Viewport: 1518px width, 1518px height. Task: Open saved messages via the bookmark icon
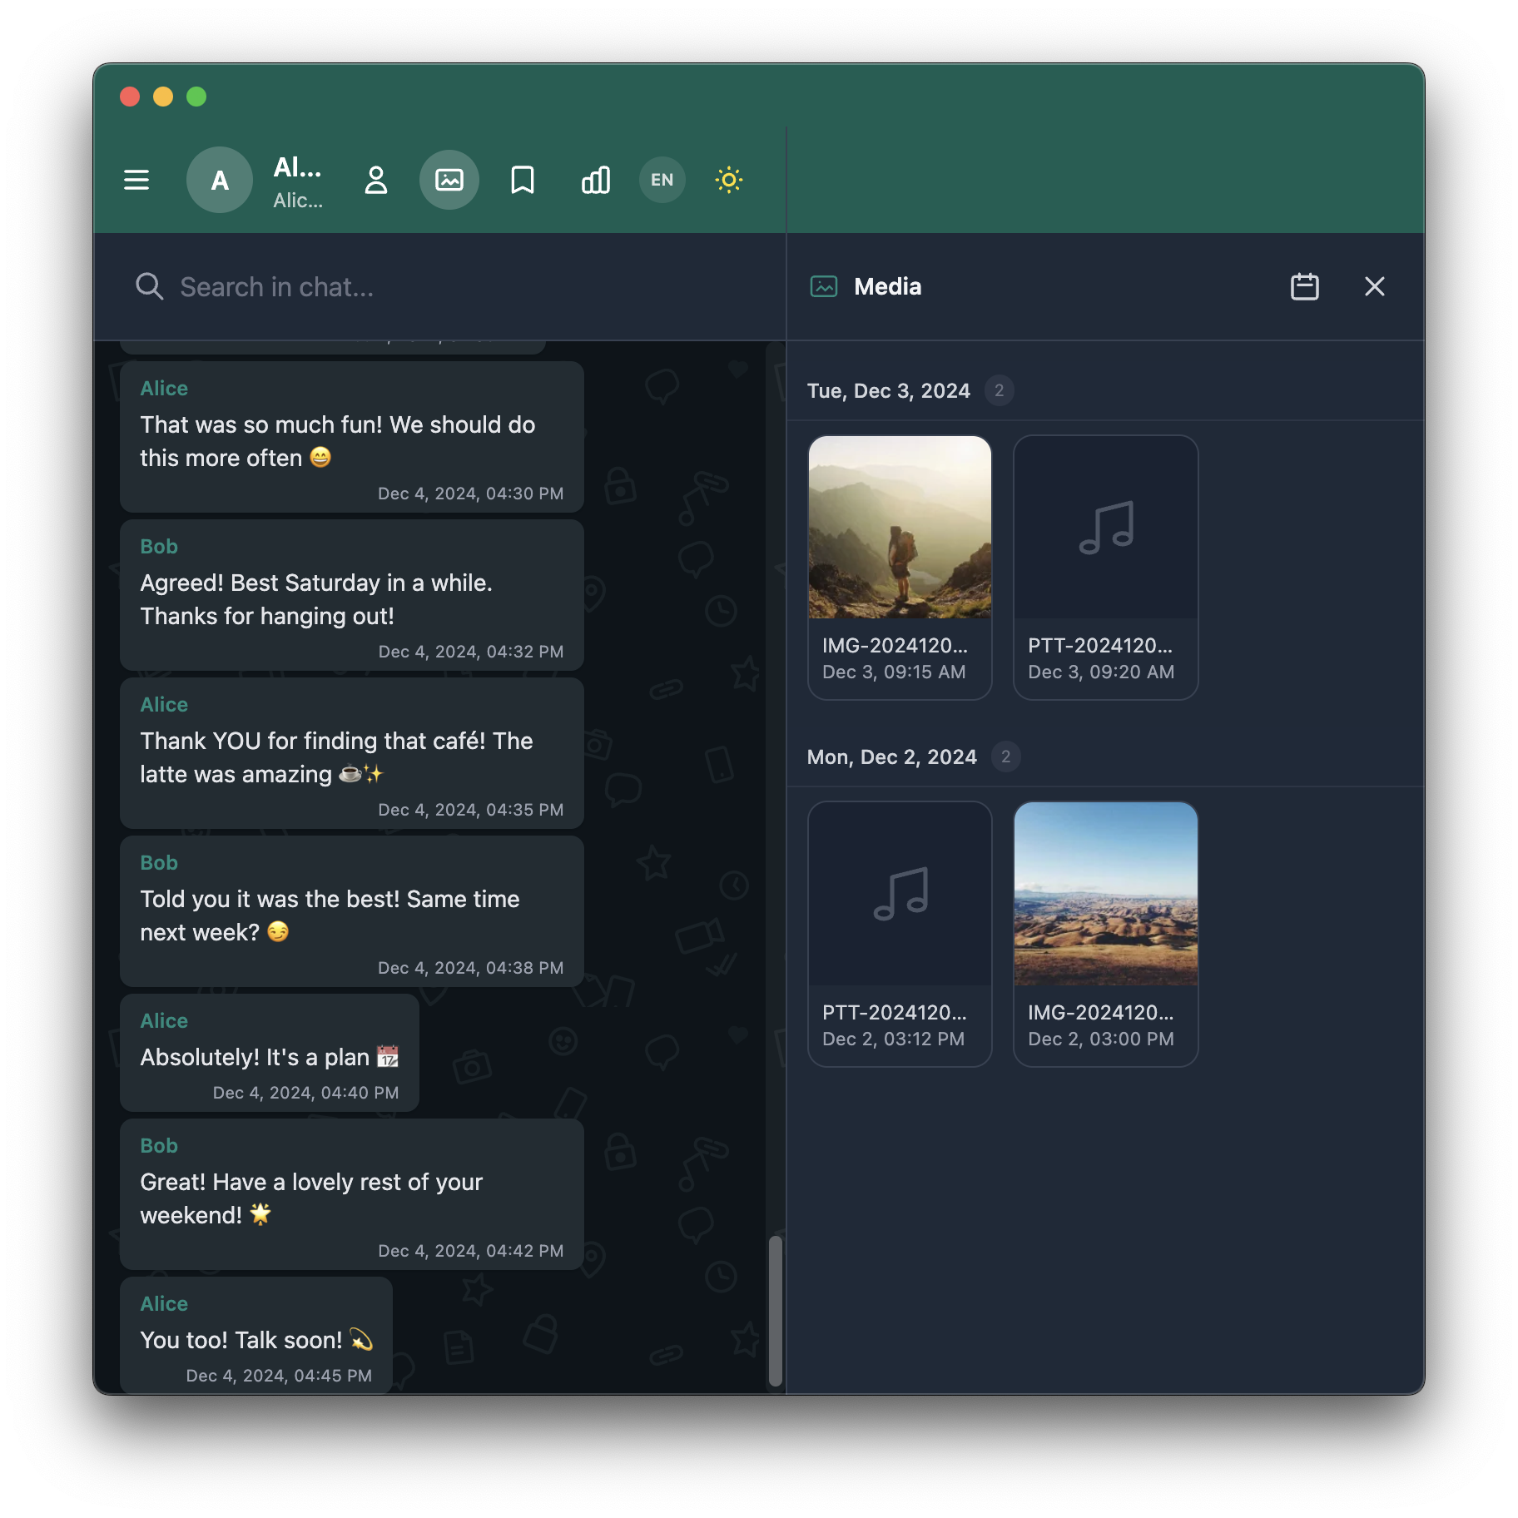522,180
